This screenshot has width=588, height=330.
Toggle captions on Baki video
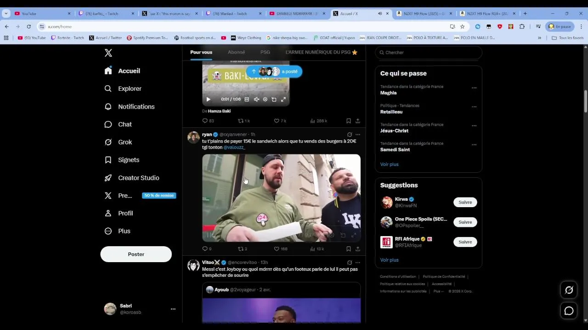(247, 99)
